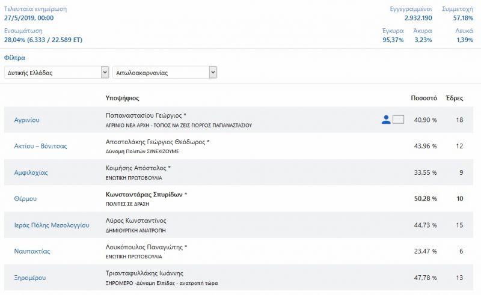The width and height of the screenshot is (481, 295).
Task: View the Ξηρομέρου municipality results
Action: pos(29,278)
